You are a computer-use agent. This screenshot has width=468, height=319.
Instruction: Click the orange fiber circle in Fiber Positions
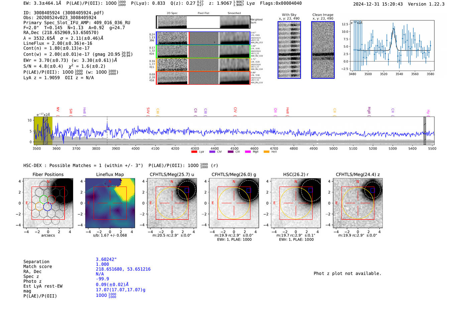39,207
